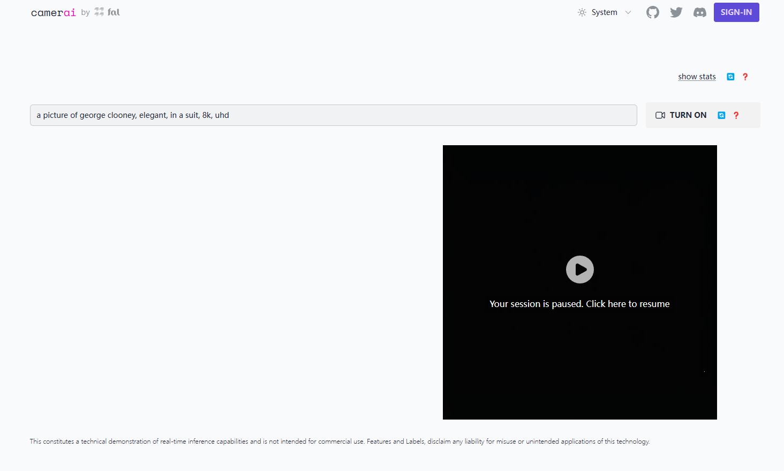This screenshot has width=784, height=471.
Task: Click the 'Your session is paused' message
Action: pyautogui.click(x=579, y=304)
